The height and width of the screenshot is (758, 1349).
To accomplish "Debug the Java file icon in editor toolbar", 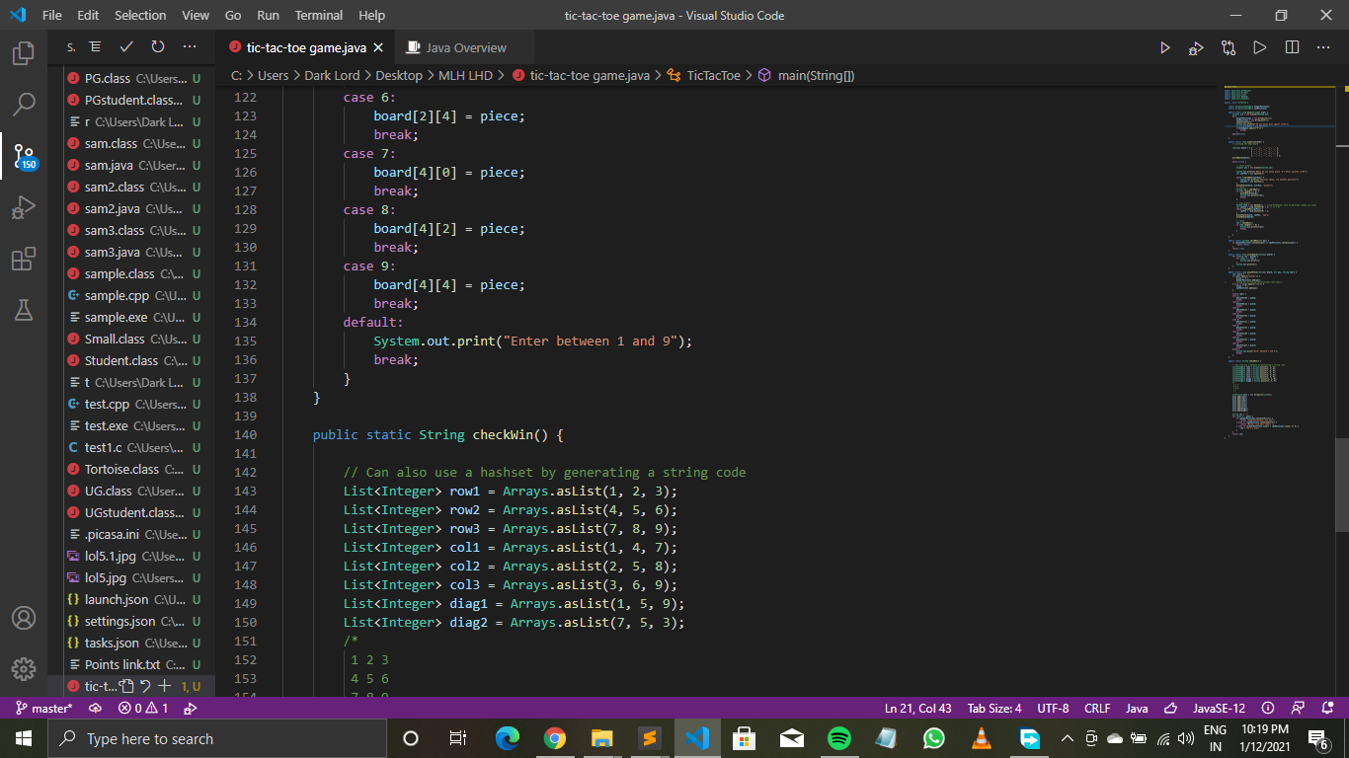I will pyautogui.click(x=1197, y=47).
